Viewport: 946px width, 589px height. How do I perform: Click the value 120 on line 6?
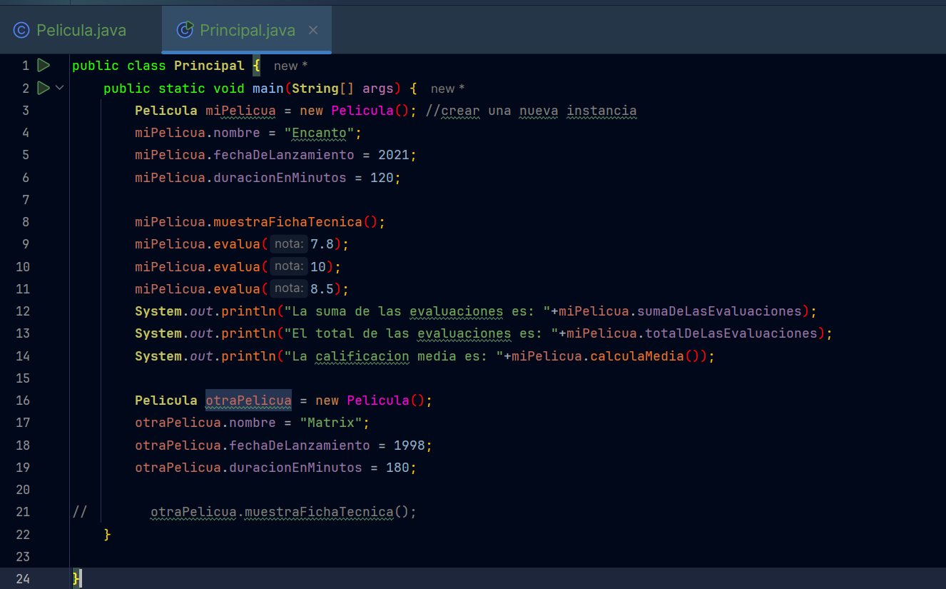click(382, 177)
